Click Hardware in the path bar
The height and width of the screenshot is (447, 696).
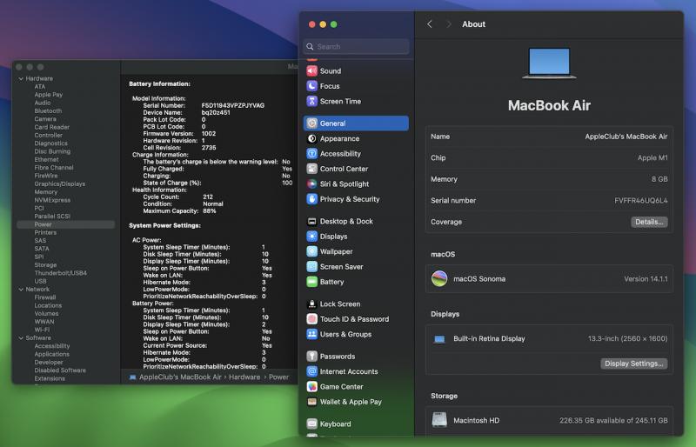point(244,377)
